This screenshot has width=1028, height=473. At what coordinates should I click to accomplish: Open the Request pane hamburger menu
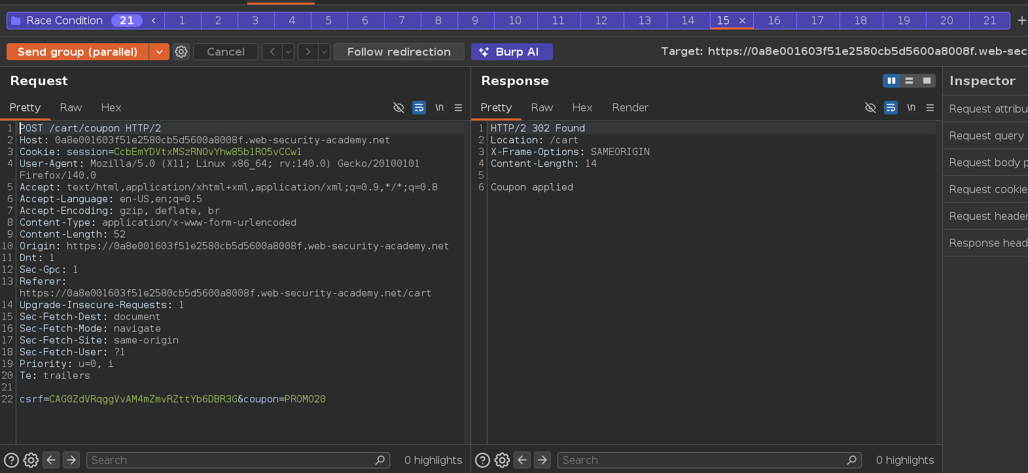click(458, 107)
